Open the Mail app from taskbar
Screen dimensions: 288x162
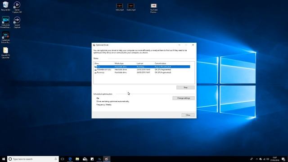pos(85,159)
